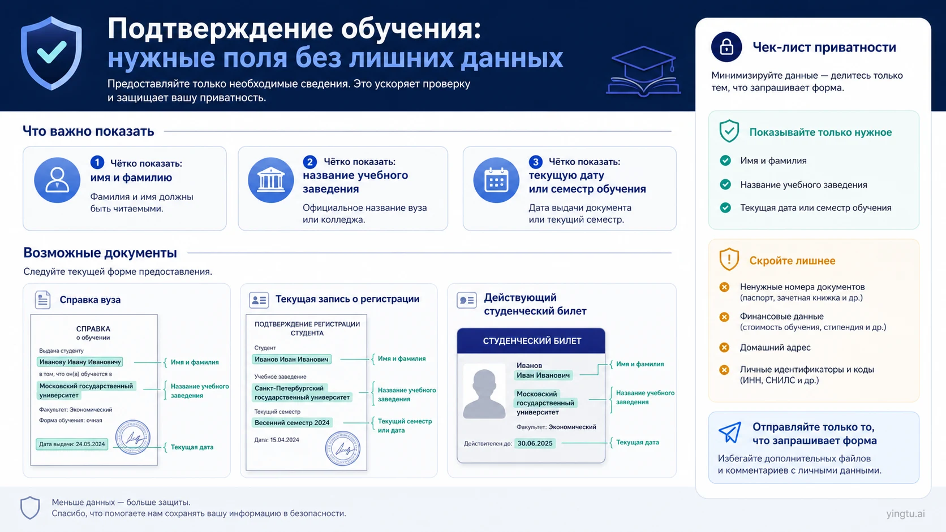Click the ID card icon next to Текущая запись о регистрации

click(259, 300)
